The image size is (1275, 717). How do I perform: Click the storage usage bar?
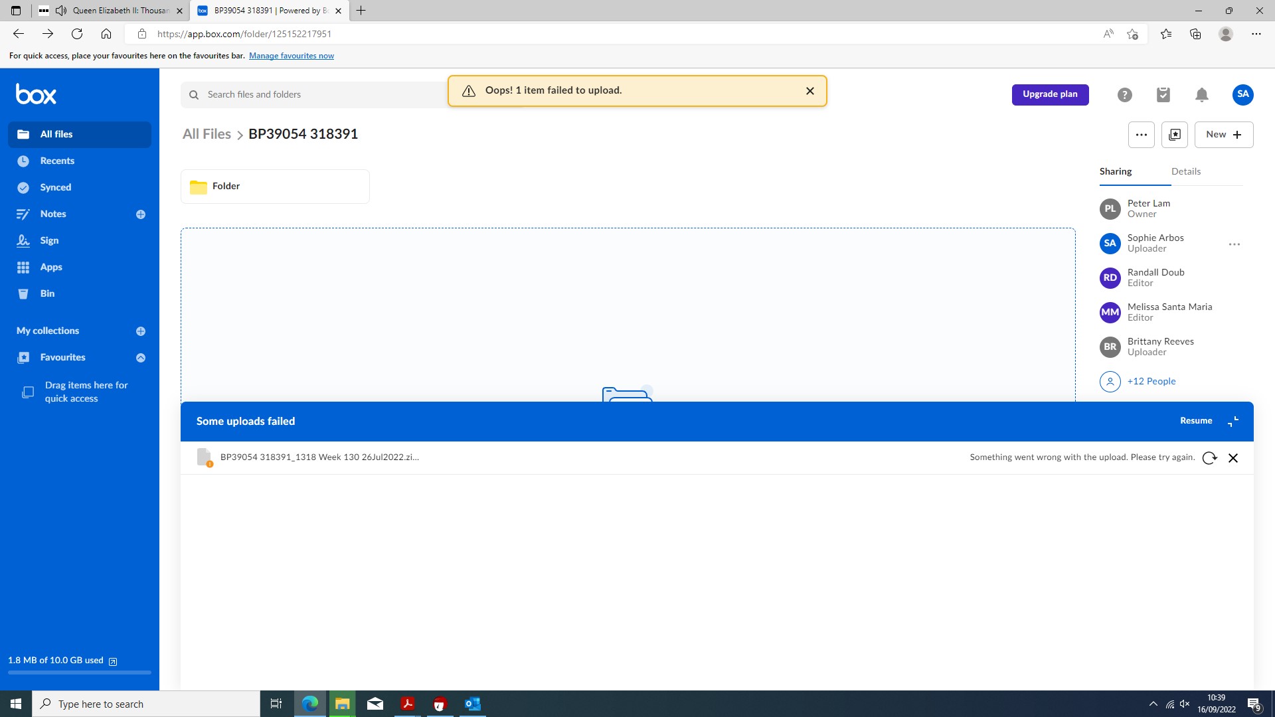[80, 672]
